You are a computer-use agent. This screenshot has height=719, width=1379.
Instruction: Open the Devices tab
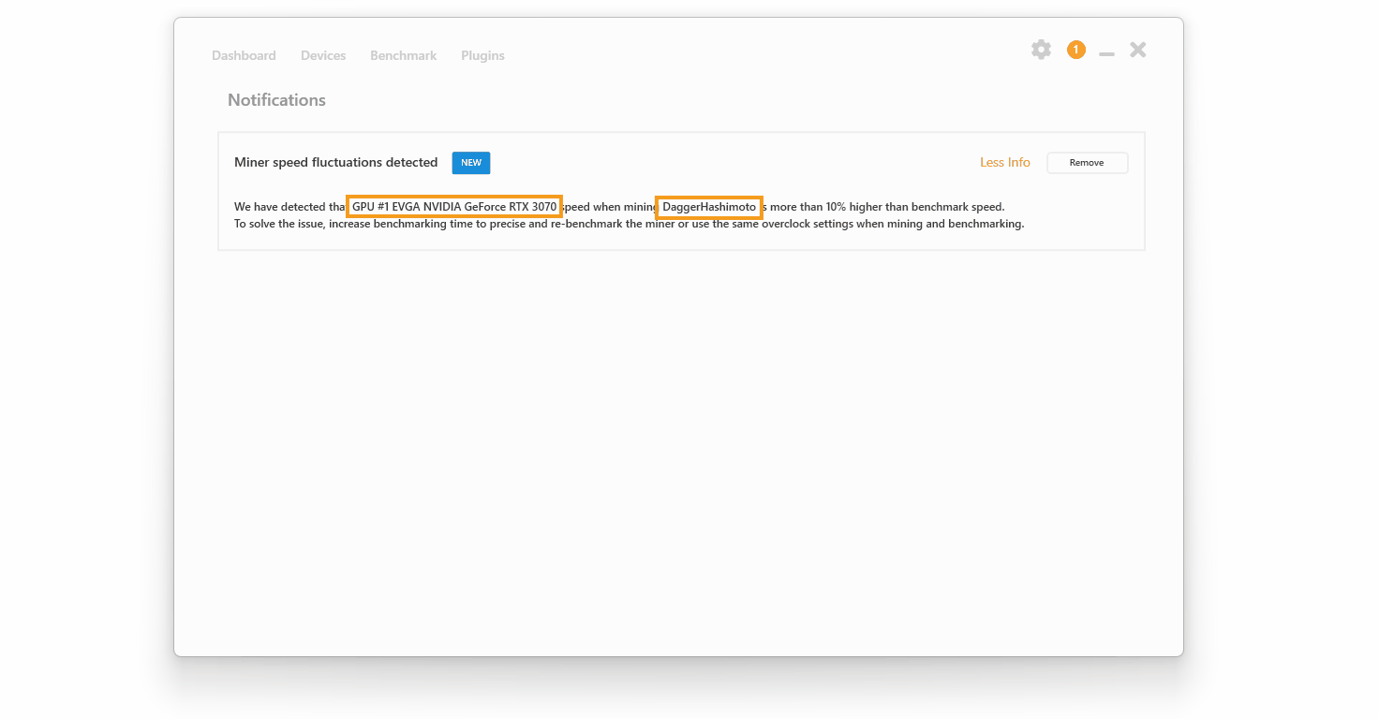pos(322,55)
